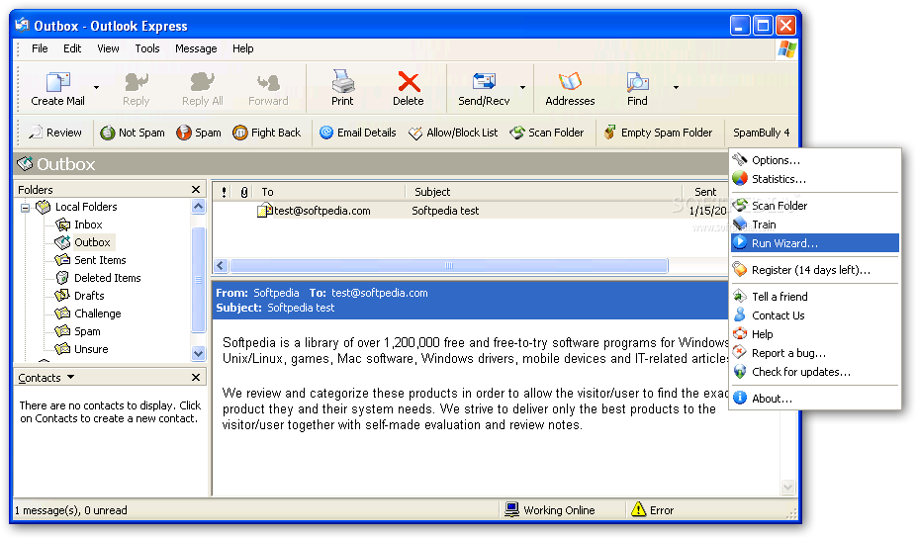
Task: Sort by the To column header
Action: pos(330,192)
